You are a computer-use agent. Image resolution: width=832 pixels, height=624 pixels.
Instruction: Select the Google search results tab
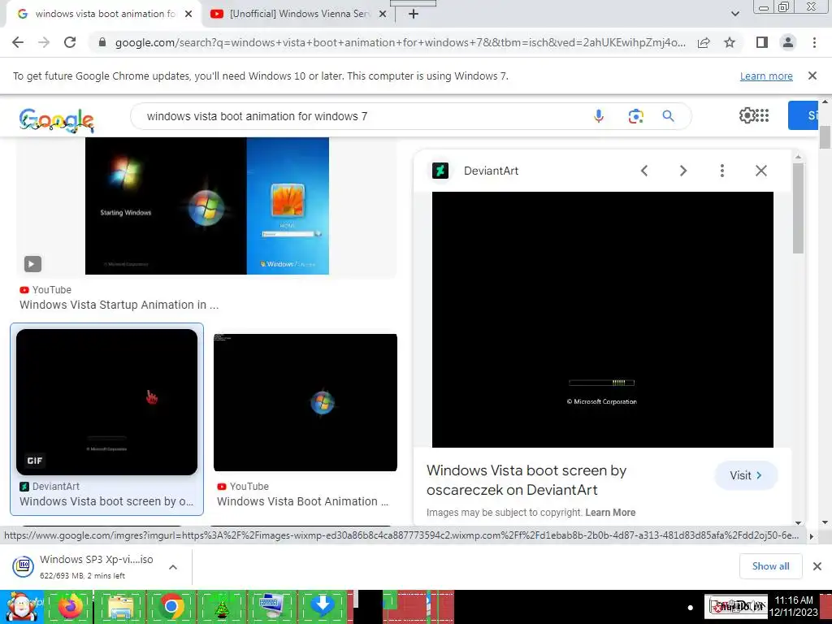(x=104, y=14)
